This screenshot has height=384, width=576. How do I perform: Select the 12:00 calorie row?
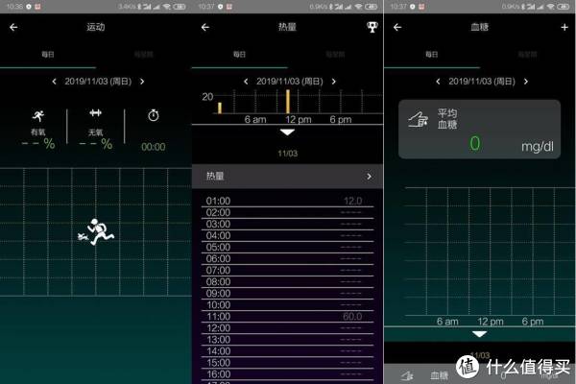287,328
